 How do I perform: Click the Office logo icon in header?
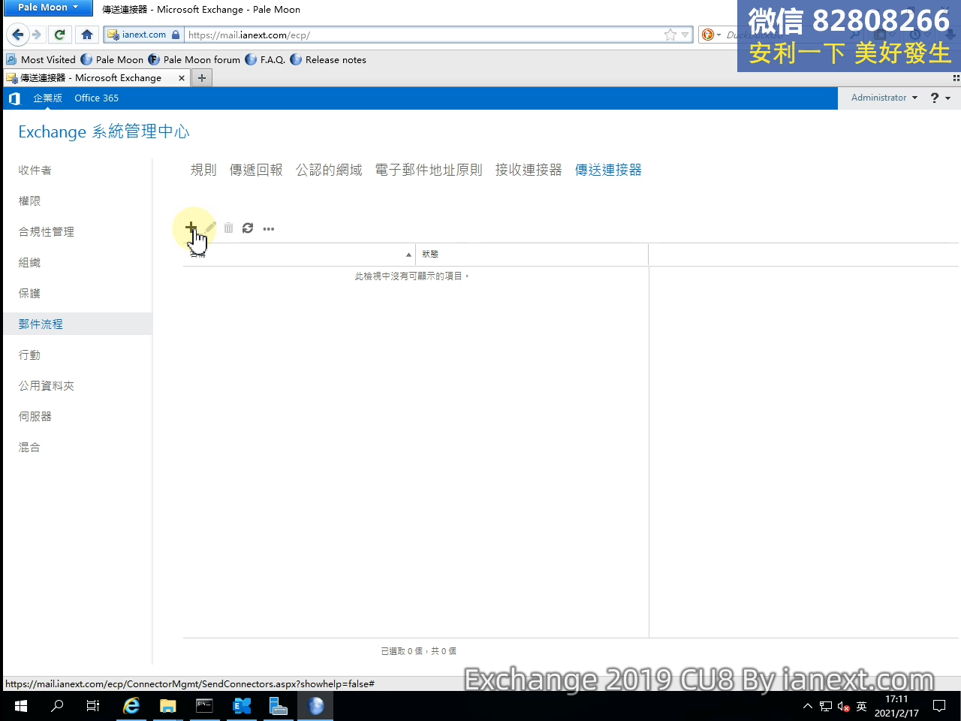(14, 98)
